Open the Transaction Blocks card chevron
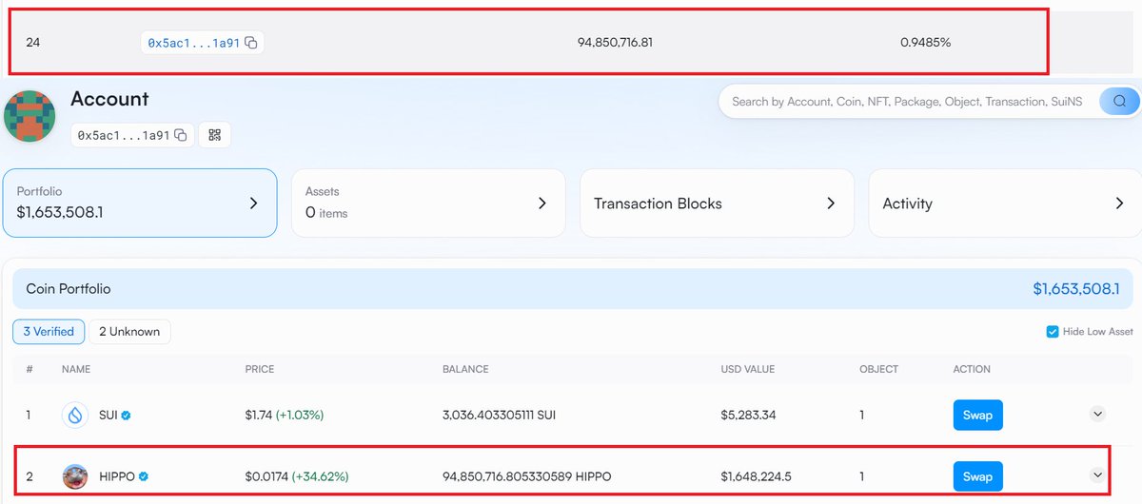This screenshot has width=1142, height=504. 831,203
